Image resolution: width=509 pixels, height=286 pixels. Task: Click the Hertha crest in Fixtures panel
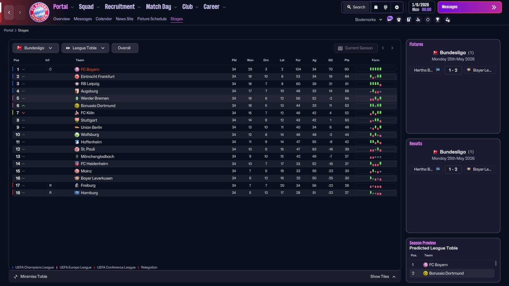(x=438, y=70)
